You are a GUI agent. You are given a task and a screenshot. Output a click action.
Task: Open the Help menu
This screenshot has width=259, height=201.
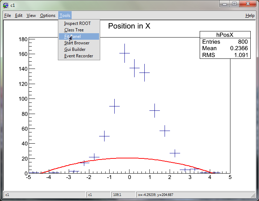point(250,16)
